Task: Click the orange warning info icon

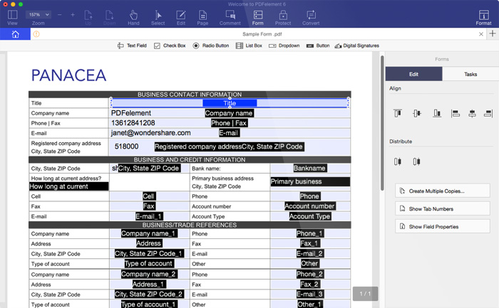Action: click(36, 33)
